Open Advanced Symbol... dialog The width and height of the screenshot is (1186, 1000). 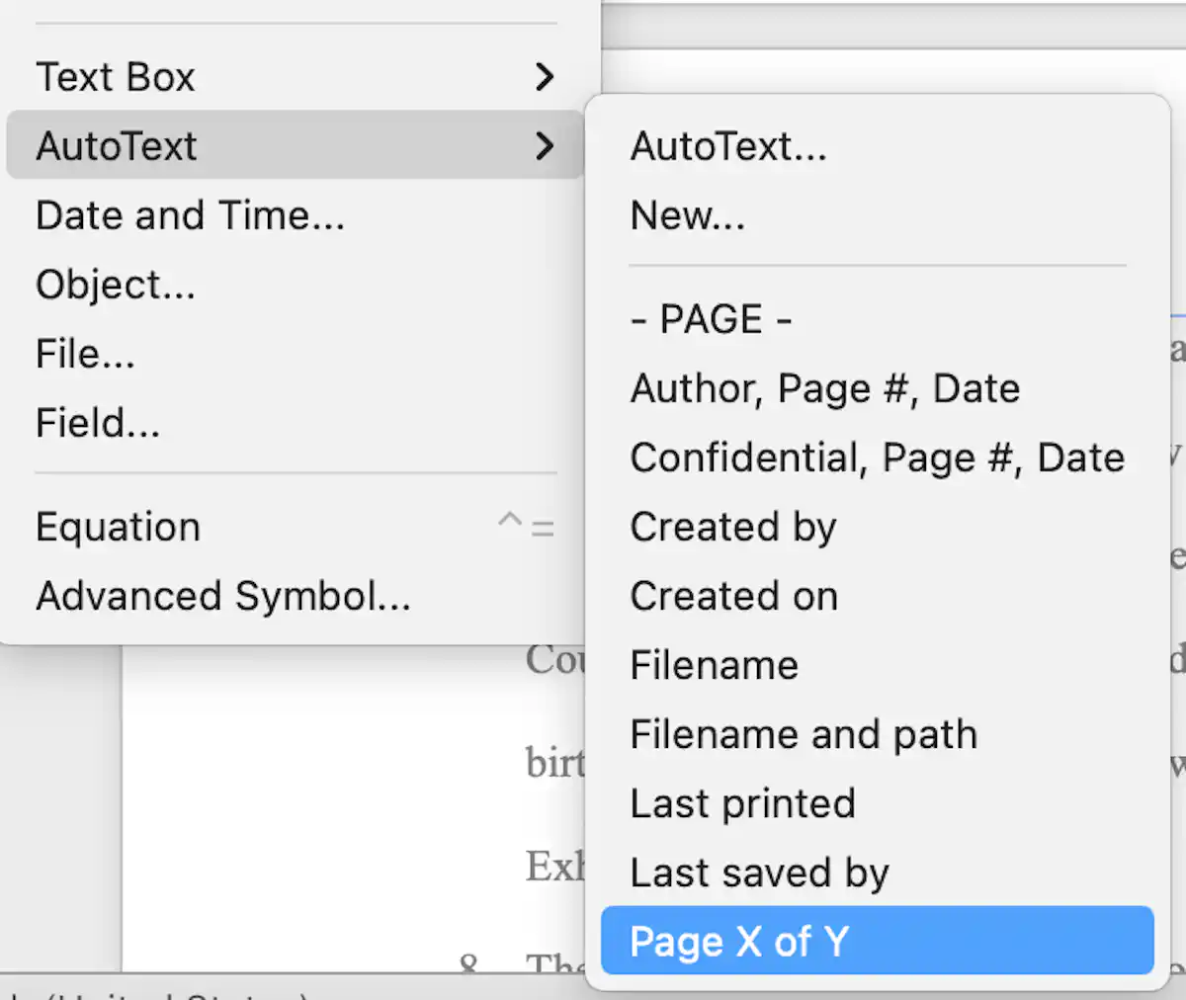(223, 596)
